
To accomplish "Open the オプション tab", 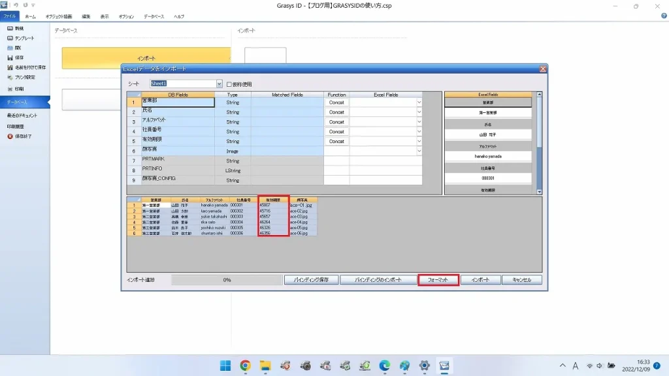I will tap(126, 16).
